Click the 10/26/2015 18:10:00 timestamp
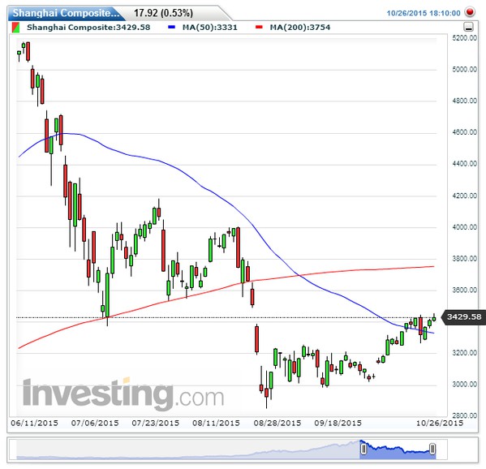Screen dimensions: 486x469 pos(424,13)
